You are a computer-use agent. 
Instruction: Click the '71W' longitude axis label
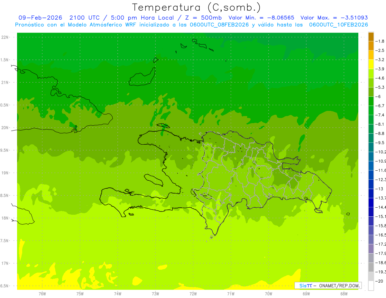231,293
